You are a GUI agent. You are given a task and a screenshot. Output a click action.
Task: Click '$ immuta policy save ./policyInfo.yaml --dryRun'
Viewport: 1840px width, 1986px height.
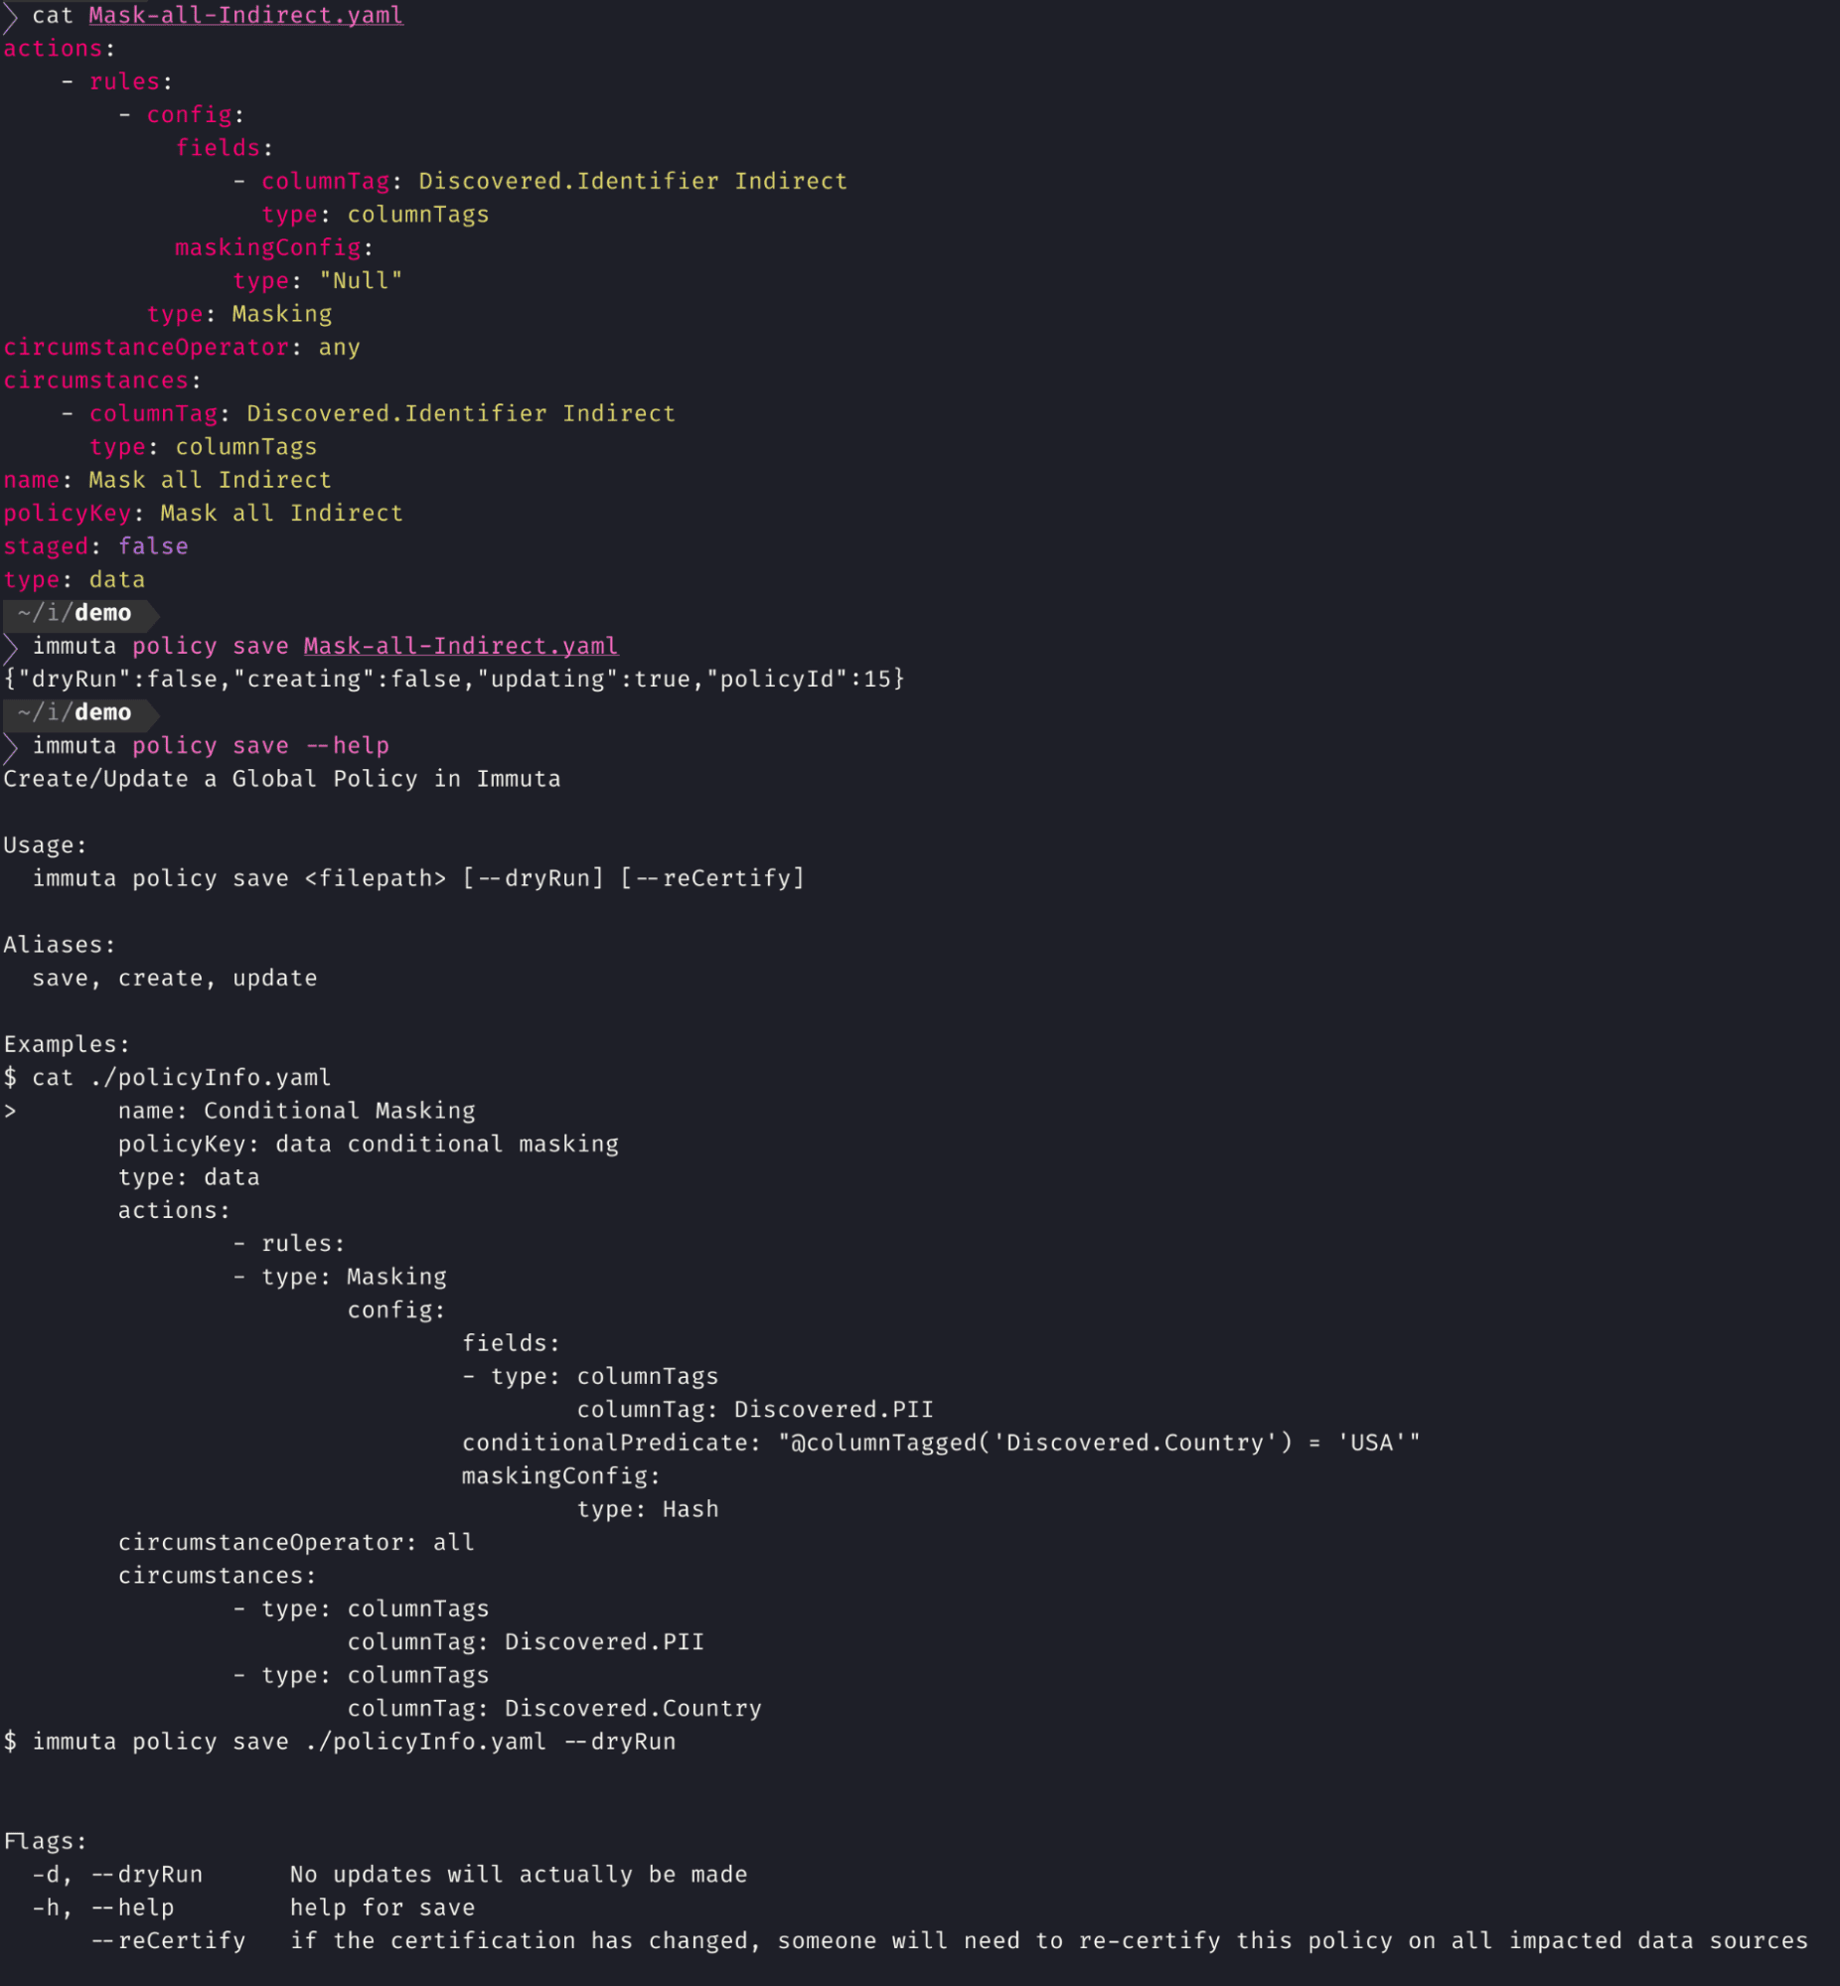coord(340,1742)
